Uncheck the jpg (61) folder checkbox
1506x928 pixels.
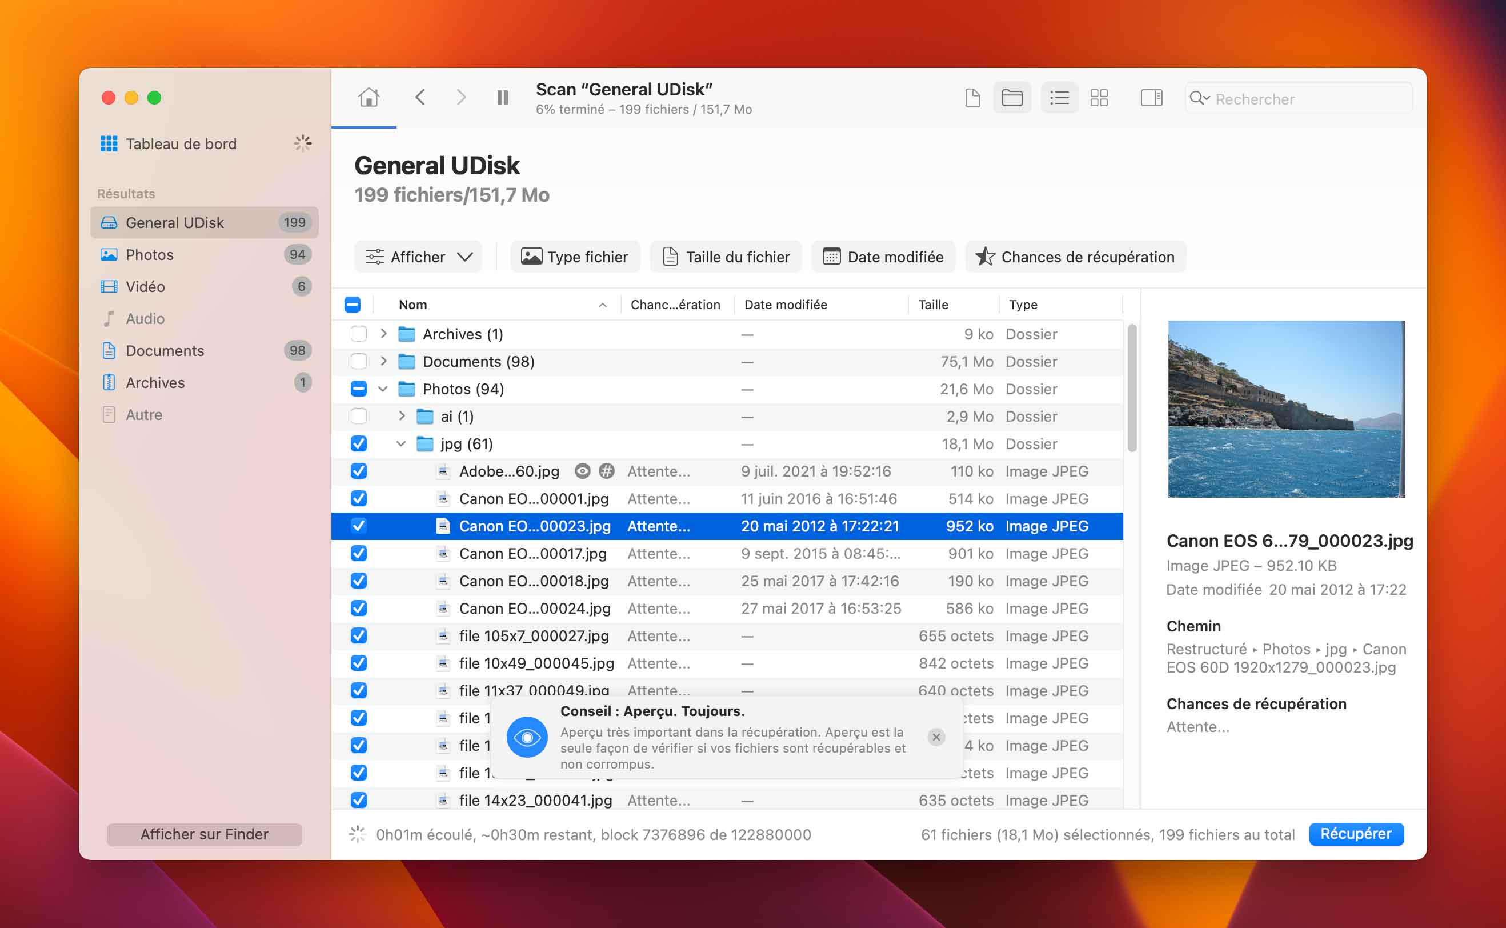click(358, 444)
